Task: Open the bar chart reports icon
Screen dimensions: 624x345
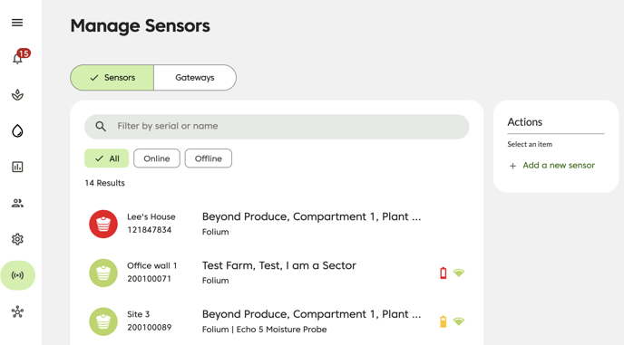Action: 17,167
